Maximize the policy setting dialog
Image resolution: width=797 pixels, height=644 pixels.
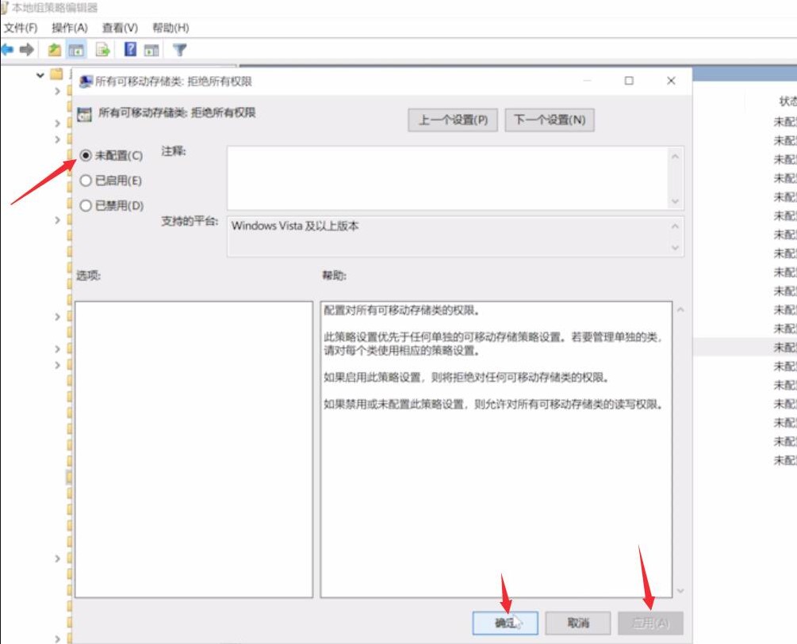pyautogui.click(x=629, y=81)
